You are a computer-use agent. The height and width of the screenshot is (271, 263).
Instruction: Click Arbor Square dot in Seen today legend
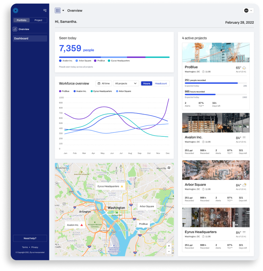pyautogui.click(x=77, y=61)
